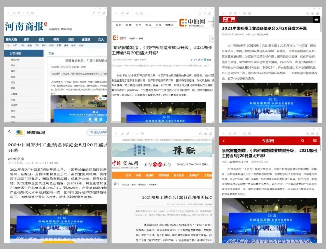
Task: Click print icon 打印 on 中原网 article
Action: coord(208,60)
